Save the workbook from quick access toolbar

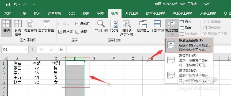[8, 5]
